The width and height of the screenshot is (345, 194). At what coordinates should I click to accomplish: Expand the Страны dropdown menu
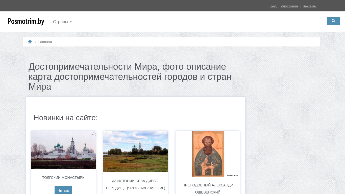click(x=62, y=22)
